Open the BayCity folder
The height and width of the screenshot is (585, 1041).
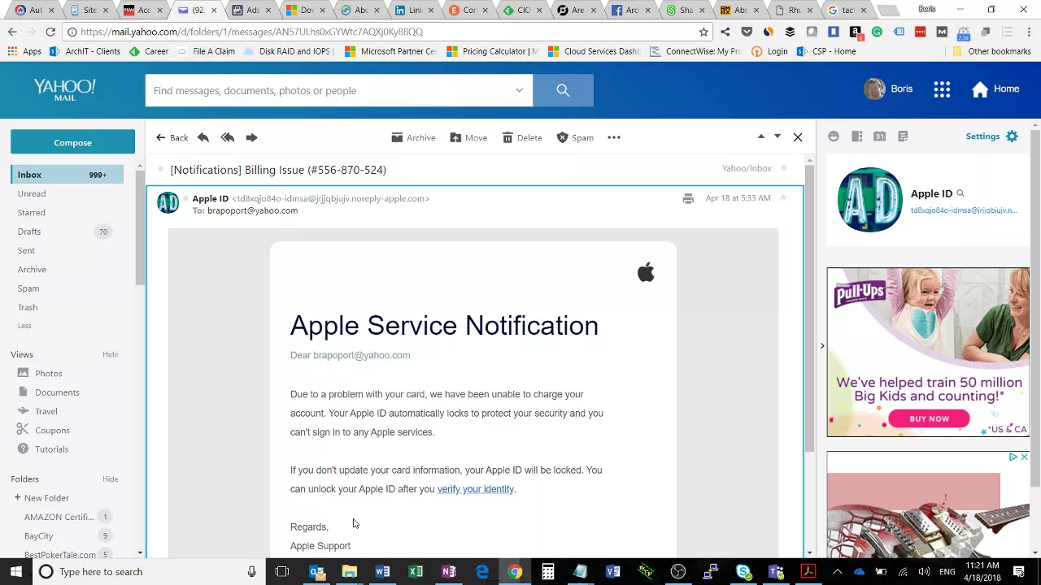38,536
